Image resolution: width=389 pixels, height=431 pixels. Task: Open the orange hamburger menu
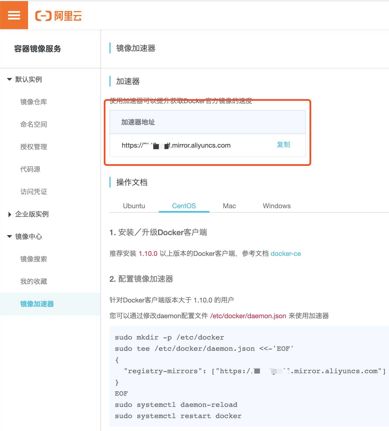point(14,15)
